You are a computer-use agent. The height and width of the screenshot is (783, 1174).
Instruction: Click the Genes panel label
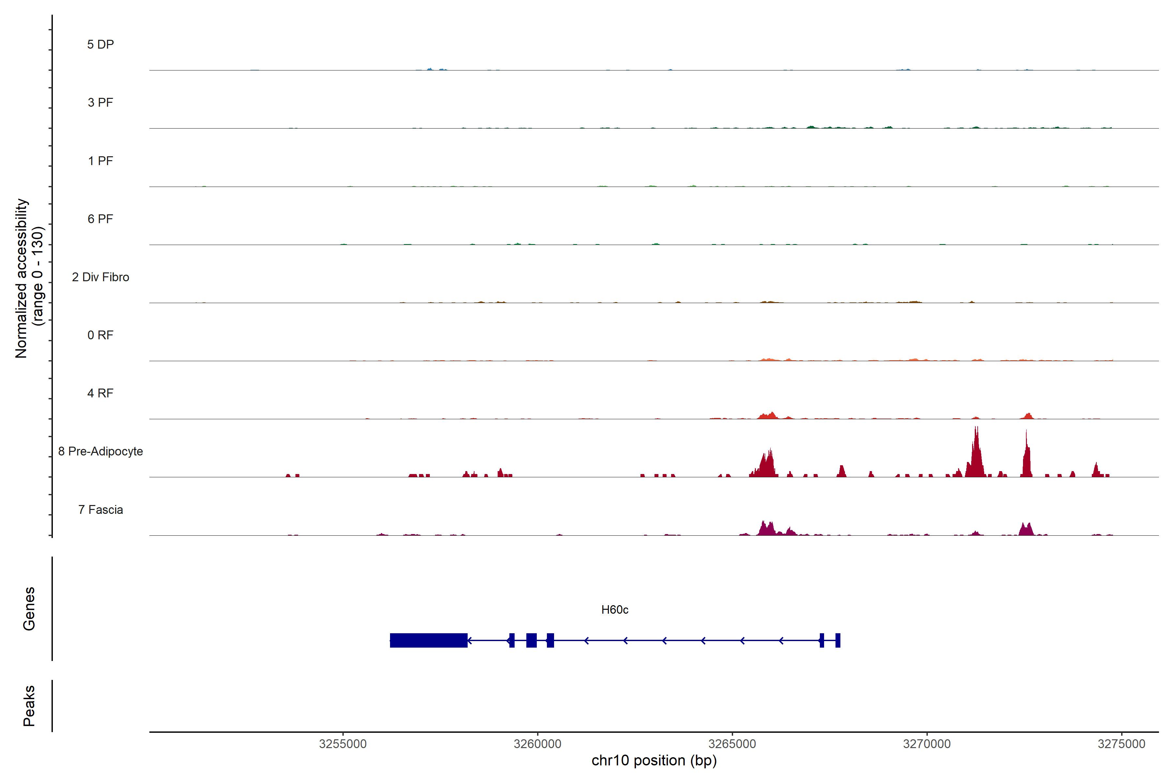(x=29, y=609)
